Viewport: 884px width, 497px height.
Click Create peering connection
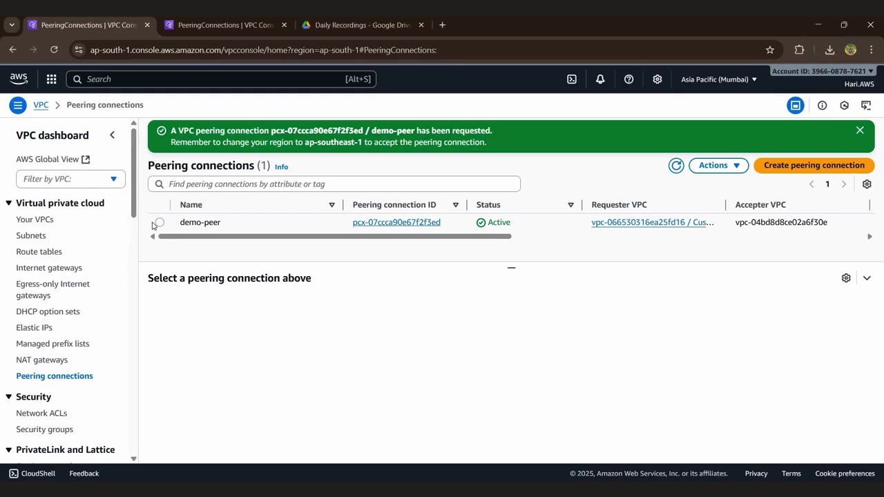click(x=814, y=166)
